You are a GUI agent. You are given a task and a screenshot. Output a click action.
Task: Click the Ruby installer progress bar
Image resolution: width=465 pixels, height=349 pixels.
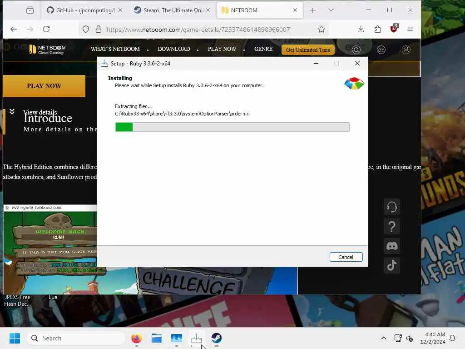pos(232,127)
